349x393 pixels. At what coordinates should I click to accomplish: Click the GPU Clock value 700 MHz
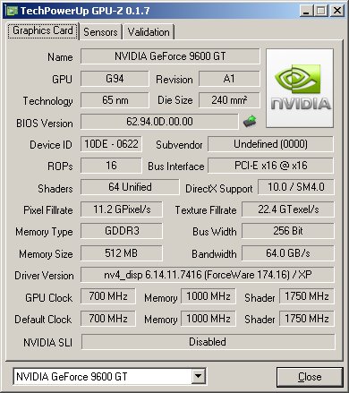pyautogui.click(x=108, y=296)
